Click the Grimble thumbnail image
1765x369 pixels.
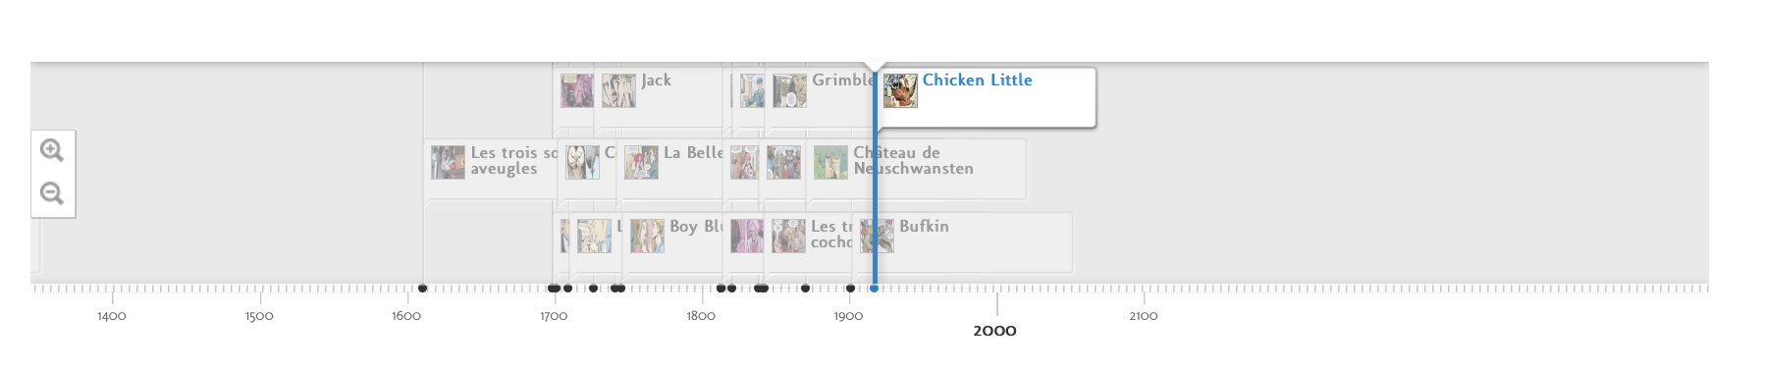[789, 90]
